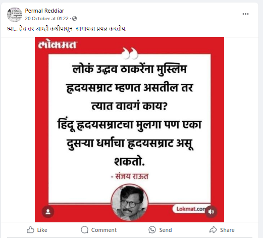
Task: Select the Send label text
Action: 166,230
